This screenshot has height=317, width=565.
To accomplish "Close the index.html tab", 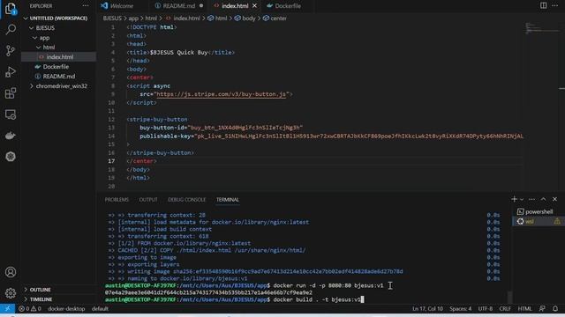I will click(x=254, y=6).
